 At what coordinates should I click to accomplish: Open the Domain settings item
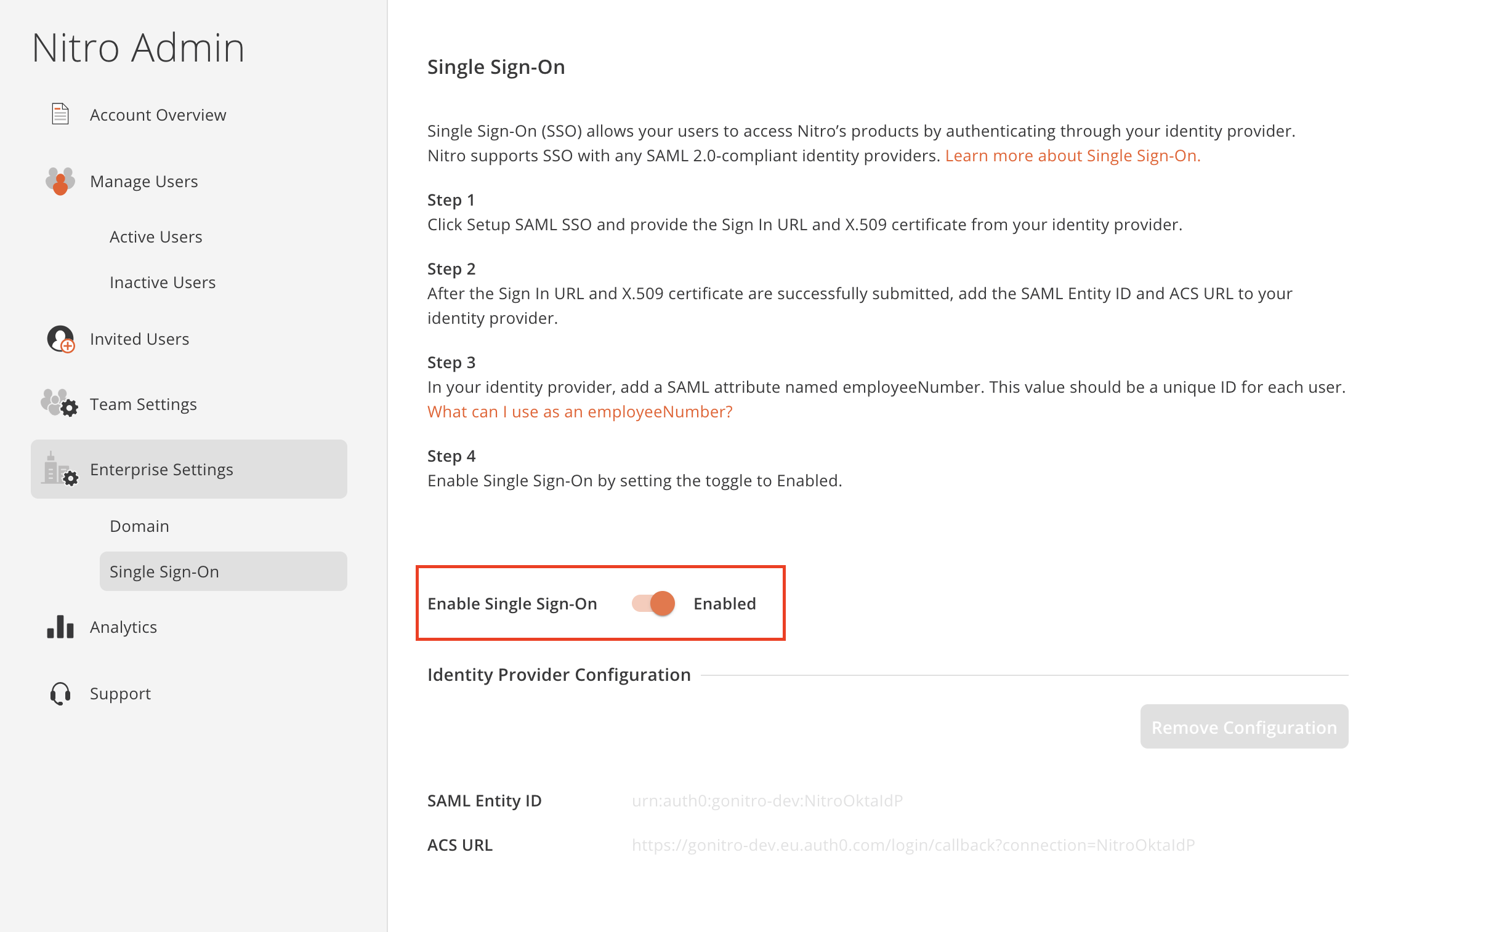point(139,526)
